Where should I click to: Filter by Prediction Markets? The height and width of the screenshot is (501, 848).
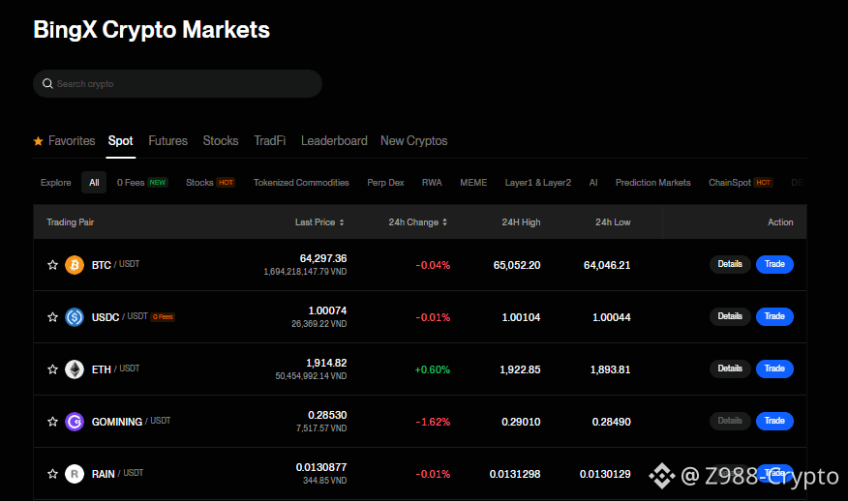pos(652,183)
